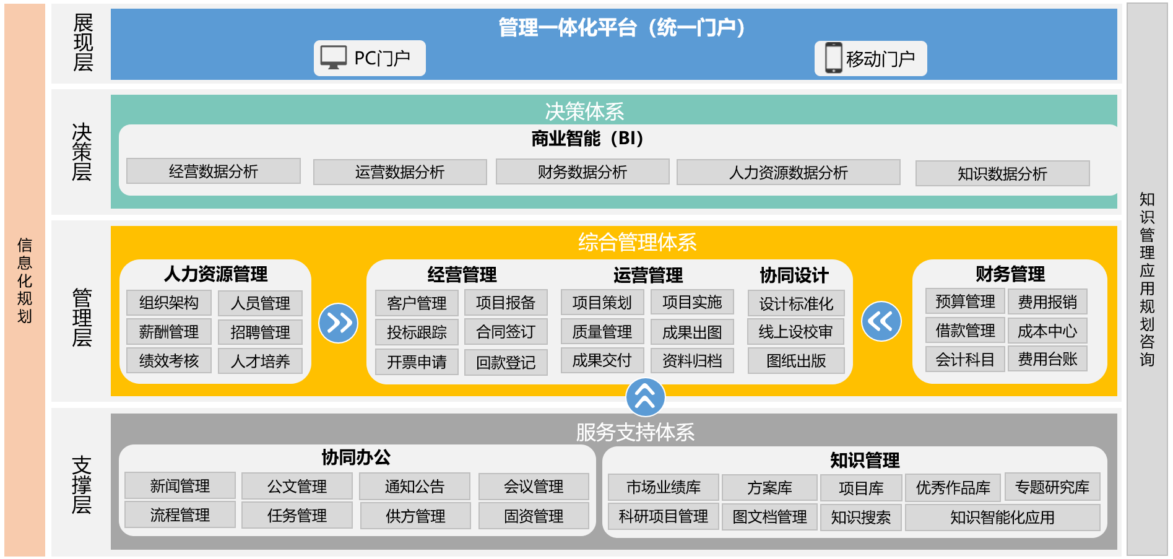1173x559 pixels.
Task: Open 任务管理 box
Action: (297, 516)
